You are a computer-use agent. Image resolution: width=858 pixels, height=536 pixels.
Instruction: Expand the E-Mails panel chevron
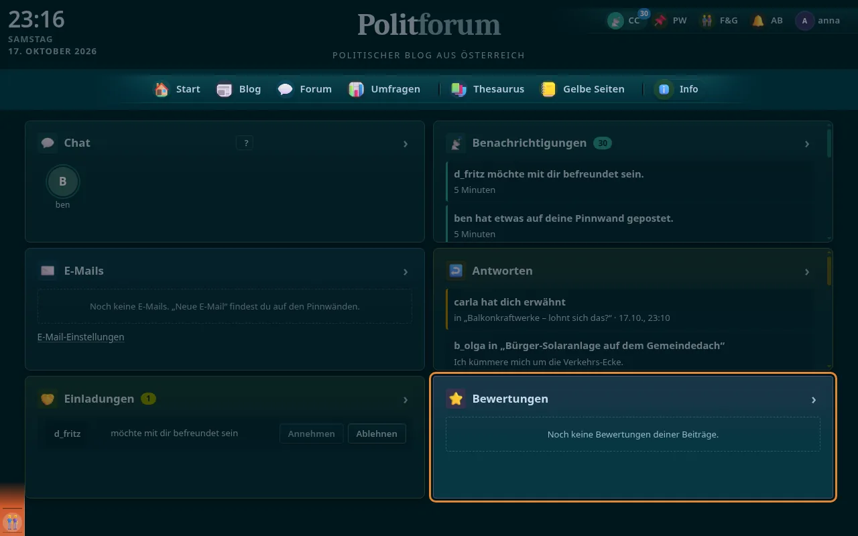(406, 271)
